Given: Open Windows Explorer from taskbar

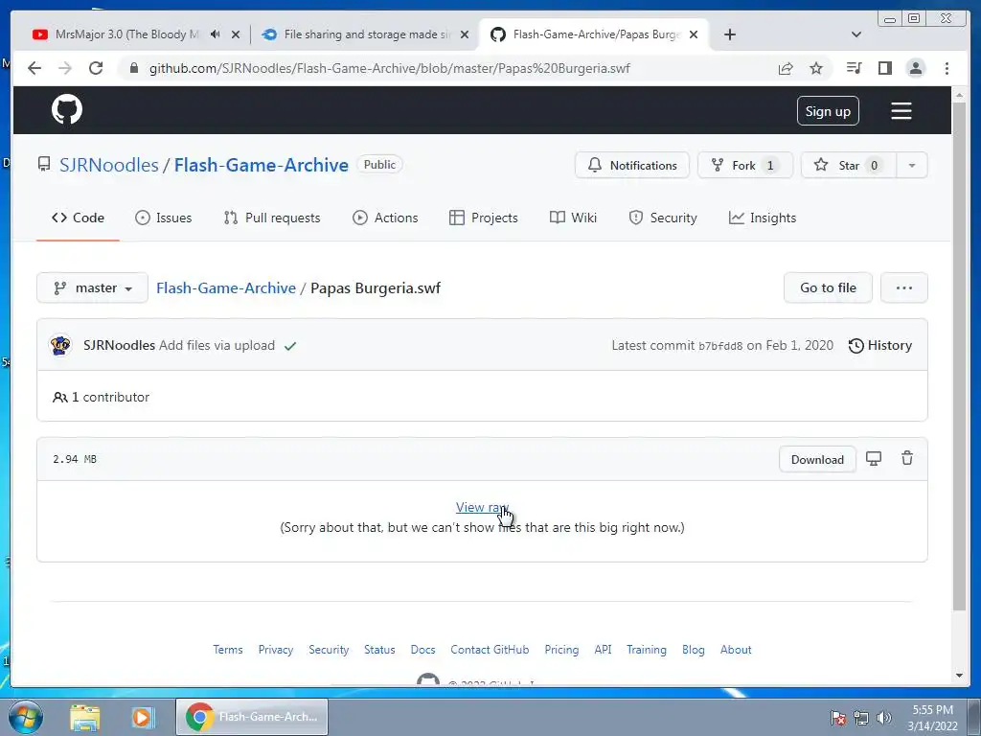Looking at the screenshot, I should coord(84,717).
